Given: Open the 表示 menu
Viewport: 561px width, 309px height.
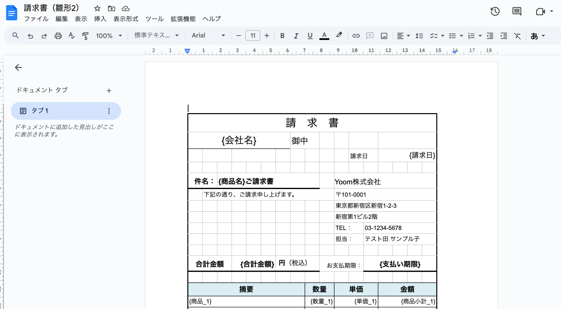Looking at the screenshot, I should point(81,19).
